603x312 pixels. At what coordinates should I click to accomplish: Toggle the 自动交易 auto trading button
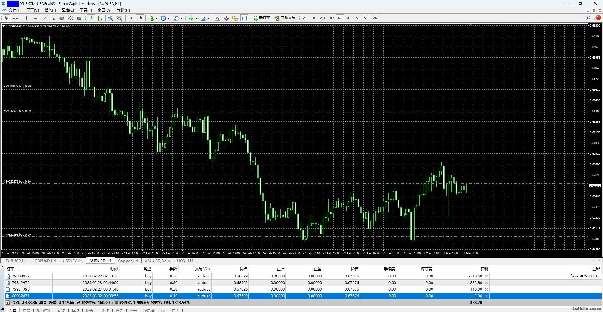click(285, 18)
